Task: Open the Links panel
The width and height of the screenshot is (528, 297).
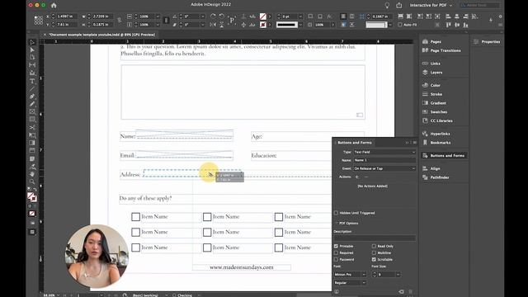Action: (431, 64)
